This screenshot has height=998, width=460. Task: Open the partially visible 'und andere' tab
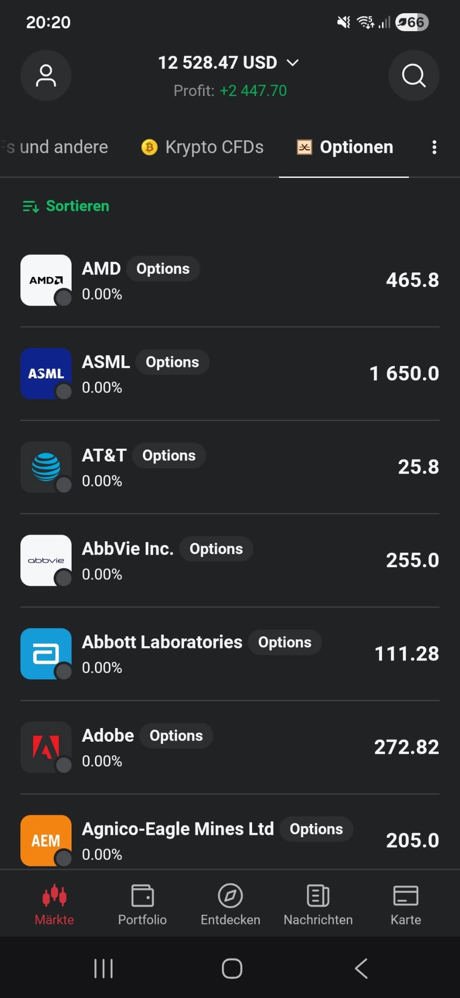(x=55, y=147)
